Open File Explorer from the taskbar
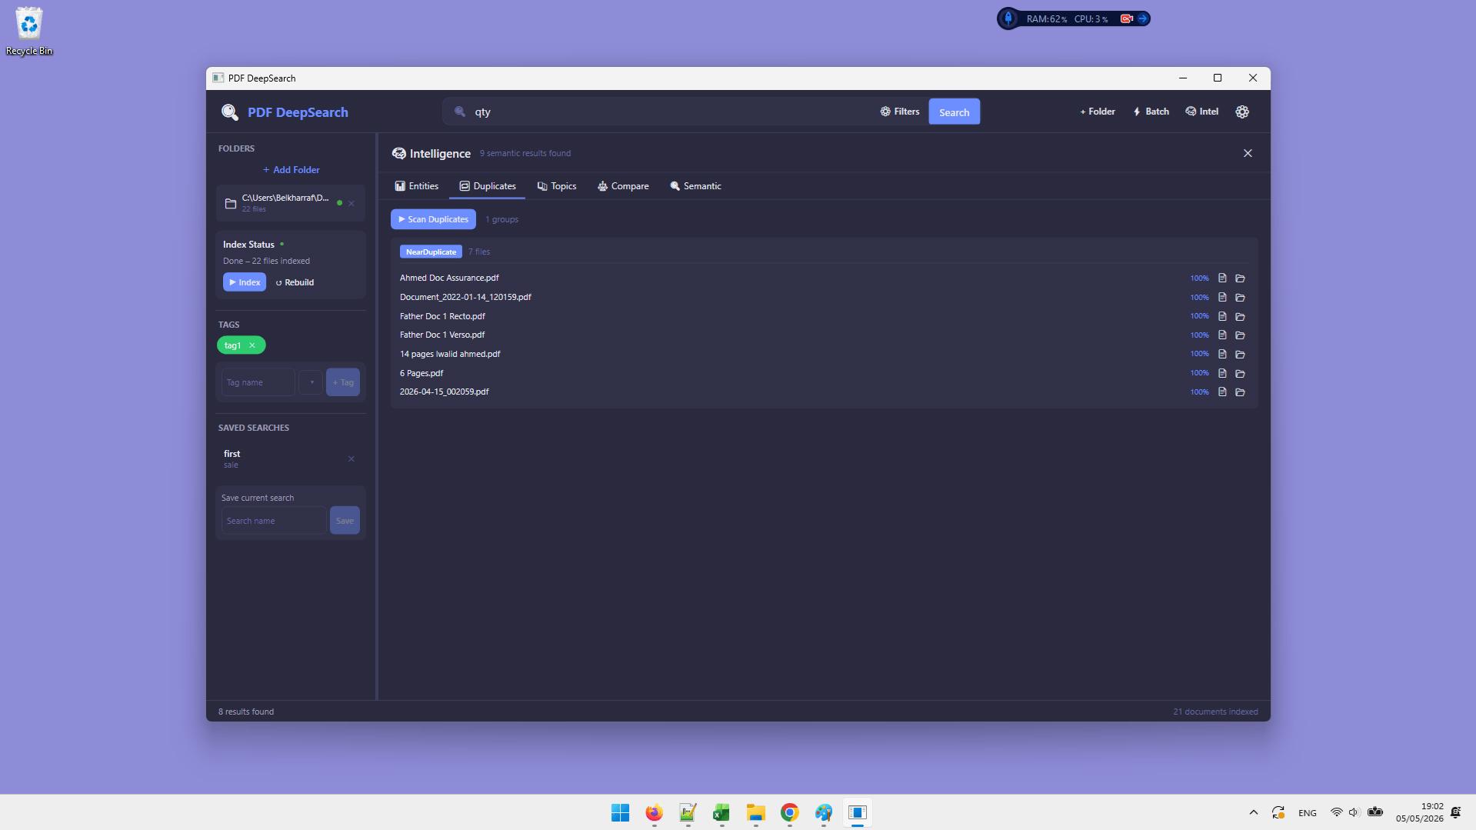1476x830 pixels. pyautogui.click(x=755, y=812)
